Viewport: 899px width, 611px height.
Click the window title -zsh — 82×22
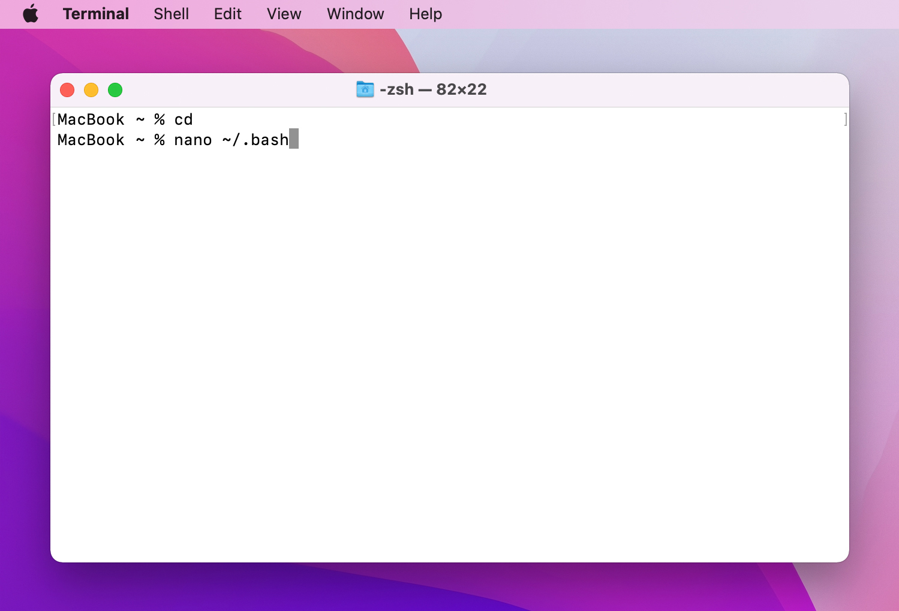[432, 89]
